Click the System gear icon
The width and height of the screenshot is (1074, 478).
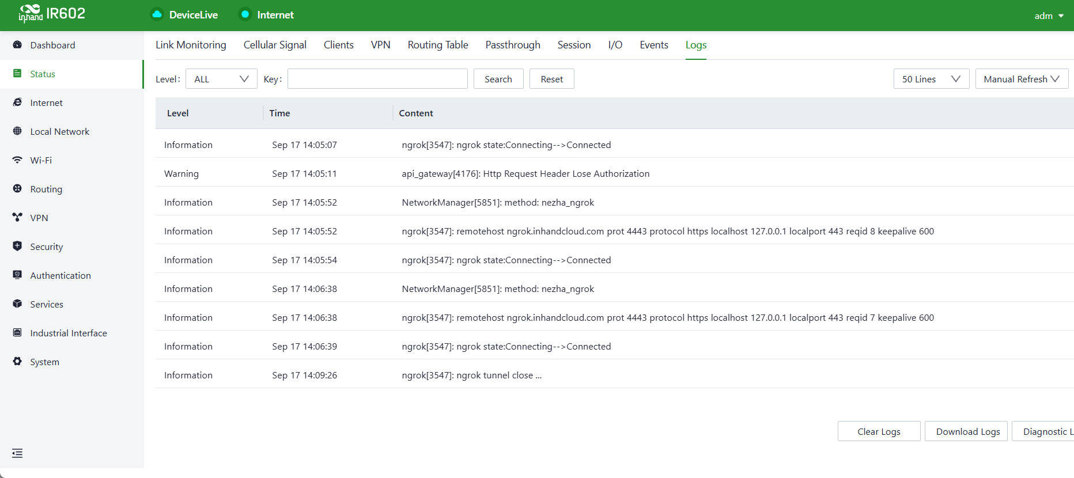pyautogui.click(x=17, y=362)
